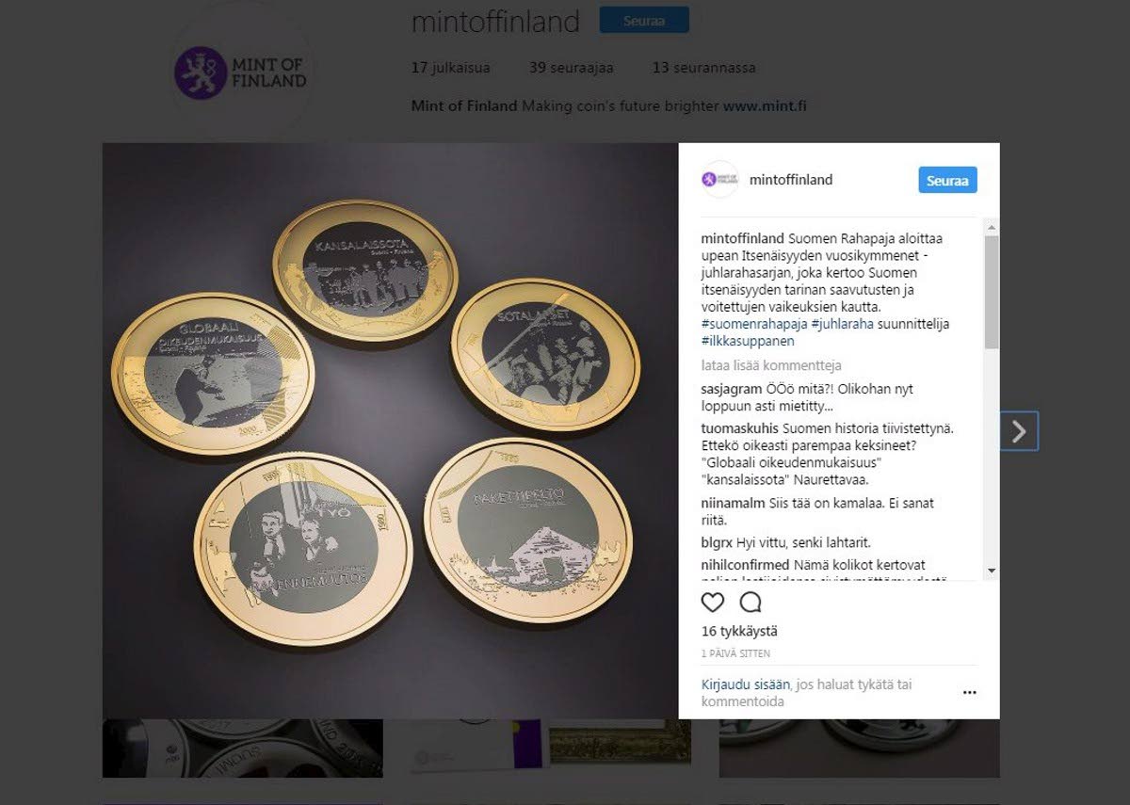The image size is (1130, 805).
Task: Open the three-dot more options menu
Action: tap(969, 693)
